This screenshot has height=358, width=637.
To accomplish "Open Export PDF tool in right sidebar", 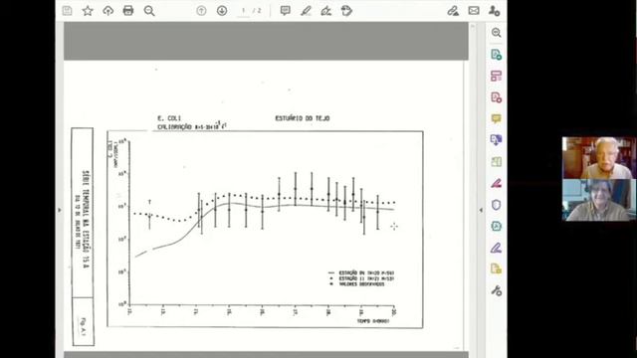I will click(x=496, y=55).
